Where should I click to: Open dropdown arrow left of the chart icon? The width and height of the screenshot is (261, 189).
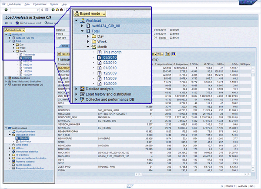[162, 54]
